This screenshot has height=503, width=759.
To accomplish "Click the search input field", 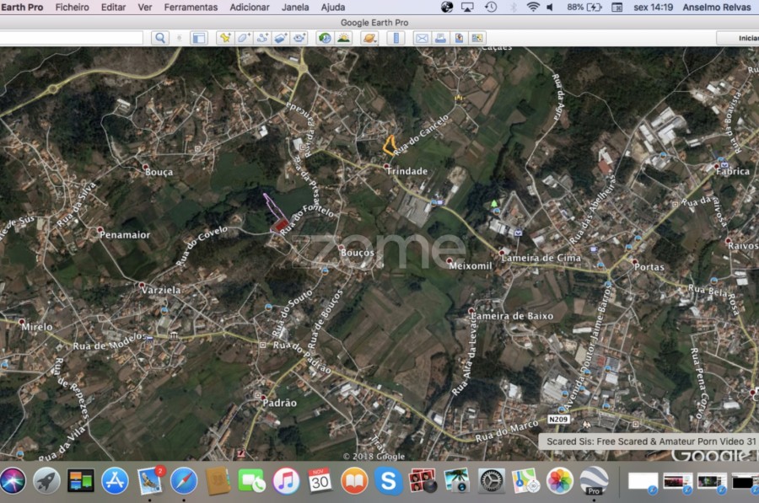I will click(72, 38).
